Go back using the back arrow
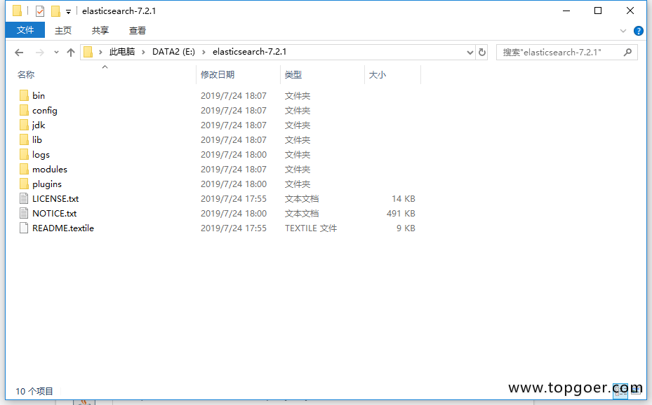The image size is (652, 405). (x=19, y=52)
